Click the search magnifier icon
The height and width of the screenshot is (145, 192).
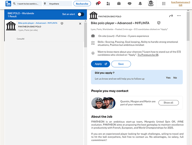[x=14, y=3]
